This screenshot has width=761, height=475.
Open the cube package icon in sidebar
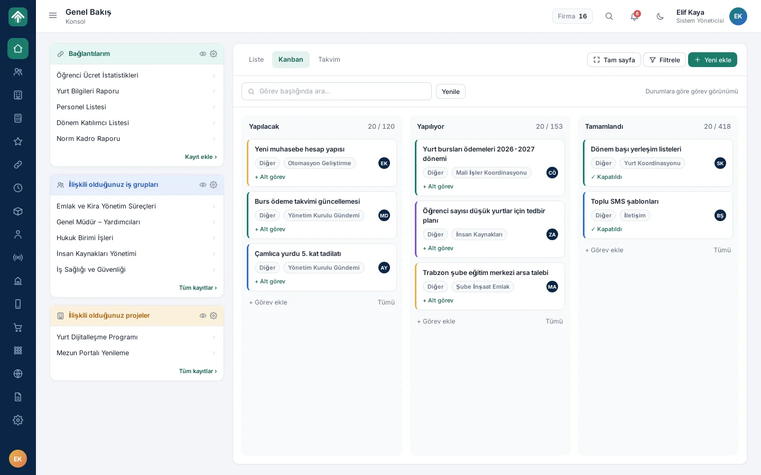18,211
